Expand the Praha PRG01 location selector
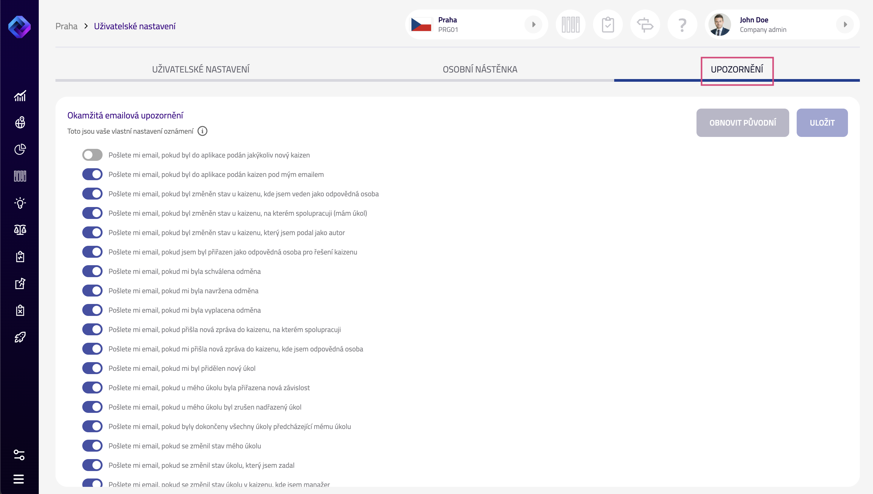 [533, 24]
